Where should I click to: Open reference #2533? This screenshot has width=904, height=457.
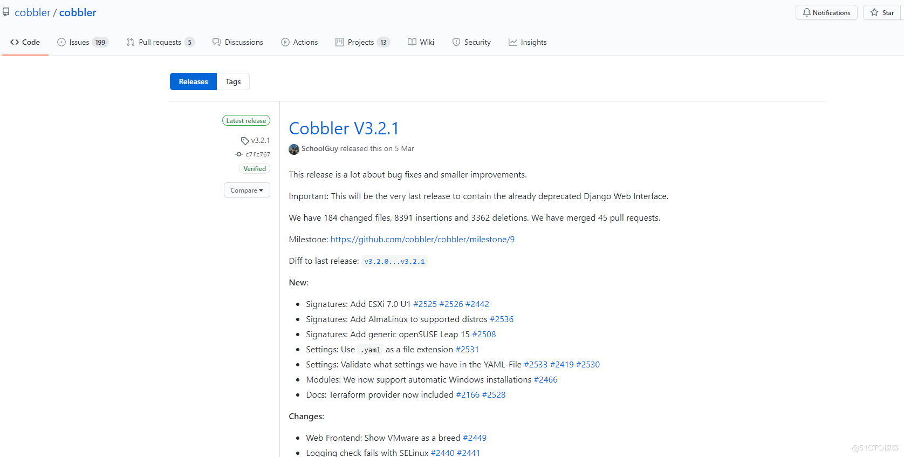click(536, 364)
